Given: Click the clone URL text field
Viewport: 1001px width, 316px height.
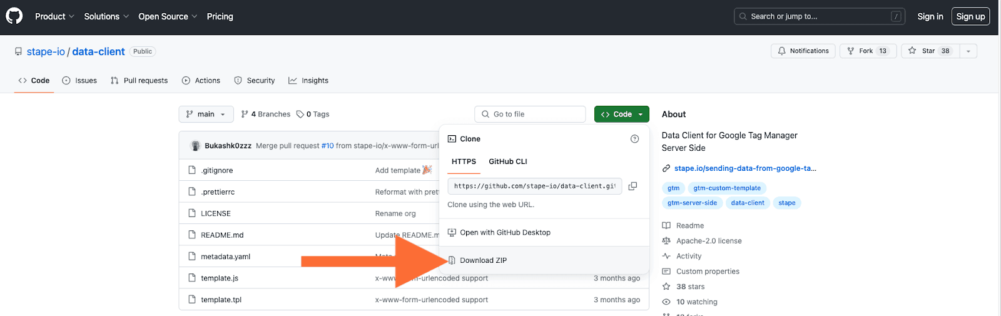Looking at the screenshot, I should pyautogui.click(x=534, y=186).
